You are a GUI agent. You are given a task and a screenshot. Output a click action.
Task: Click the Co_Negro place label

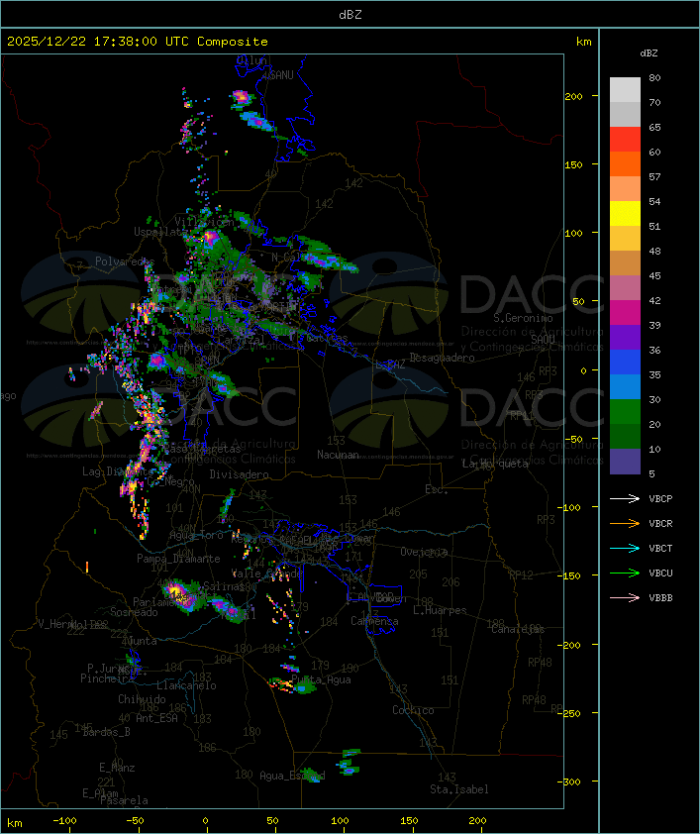(x=170, y=481)
